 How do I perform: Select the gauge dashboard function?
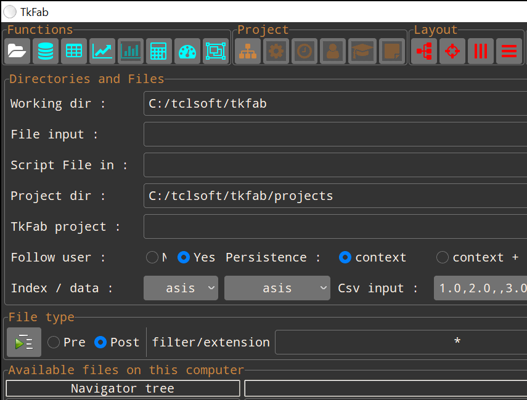187,50
